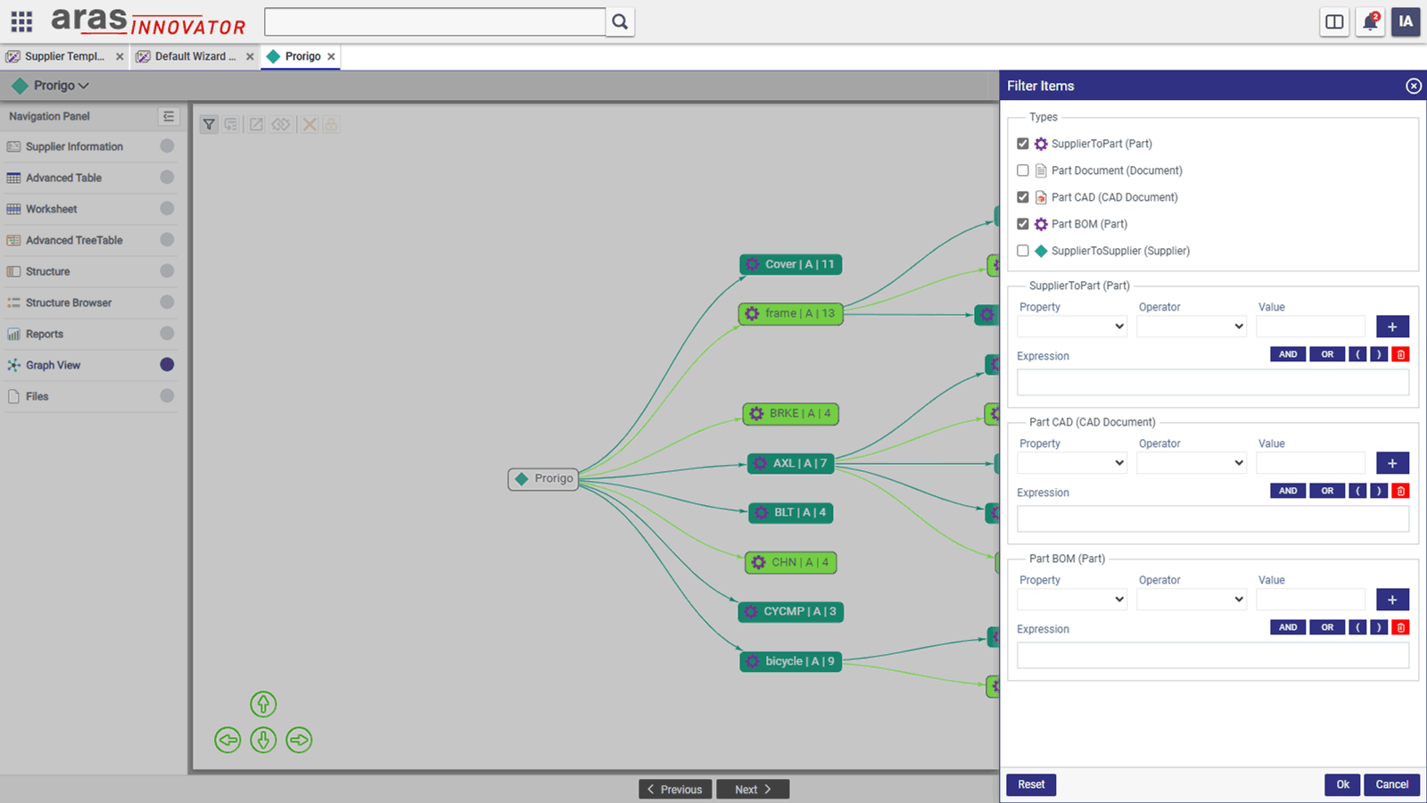Viewport: 1427px width, 803px height.
Task: Open the IA user profile menu
Action: tap(1406, 21)
